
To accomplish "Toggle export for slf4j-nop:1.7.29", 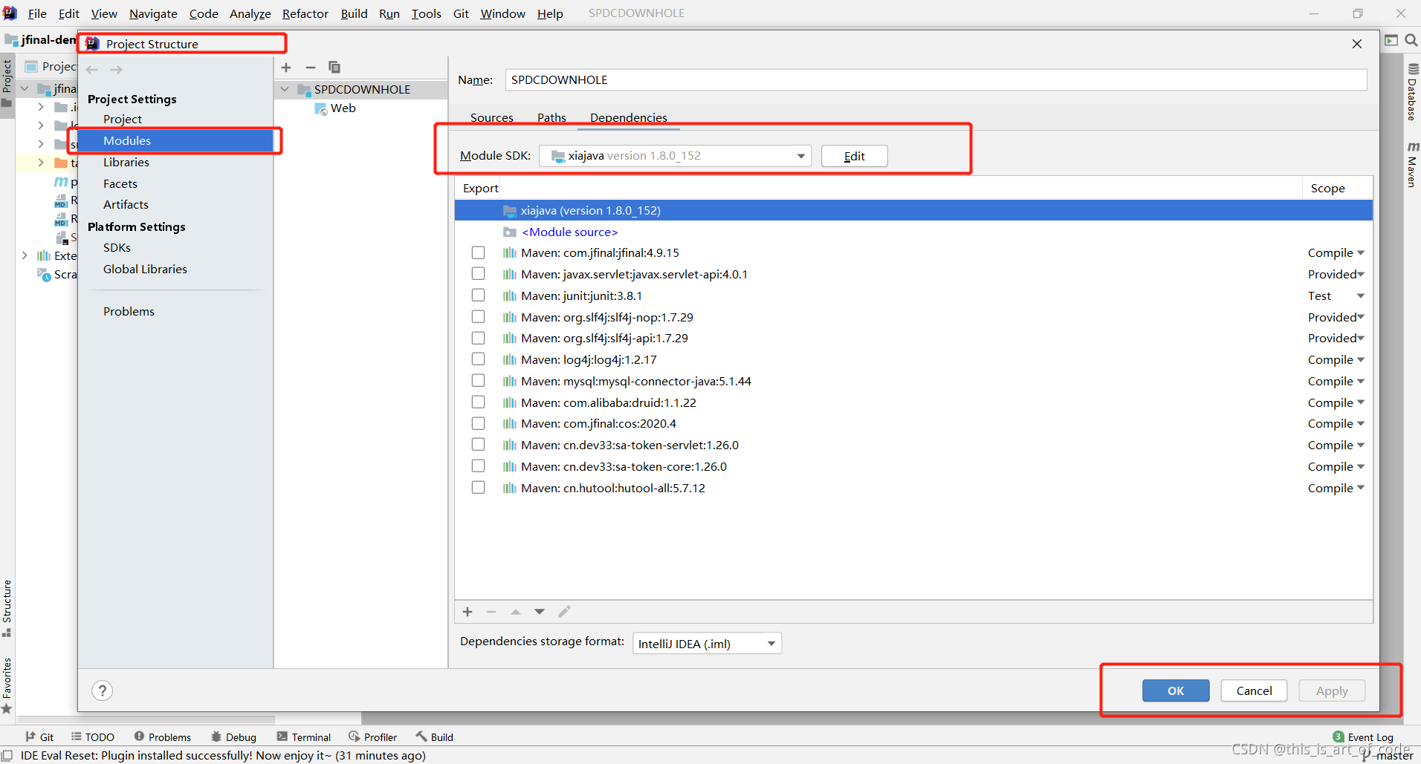I will click(x=479, y=317).
